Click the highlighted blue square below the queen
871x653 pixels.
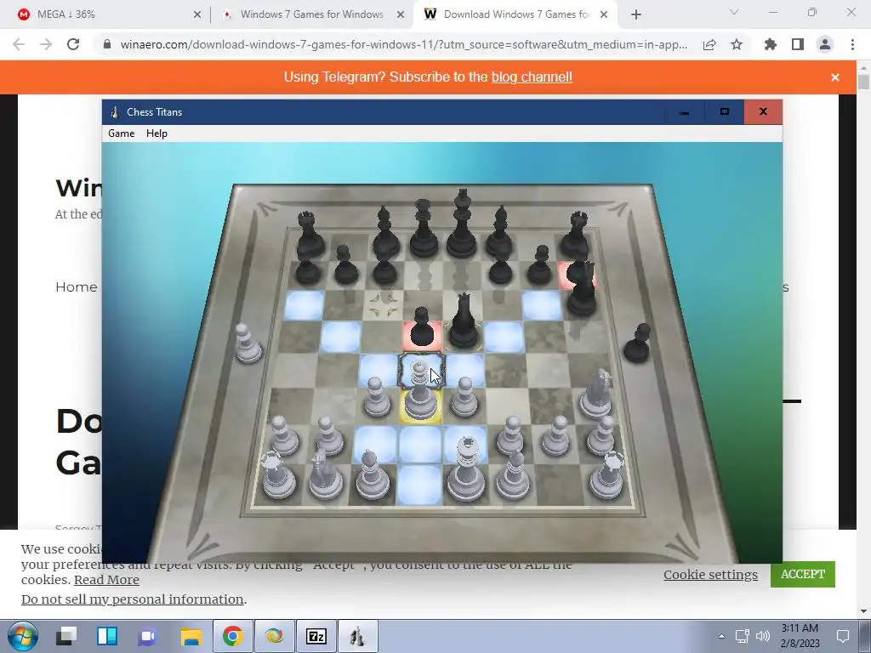coord(420,444)
